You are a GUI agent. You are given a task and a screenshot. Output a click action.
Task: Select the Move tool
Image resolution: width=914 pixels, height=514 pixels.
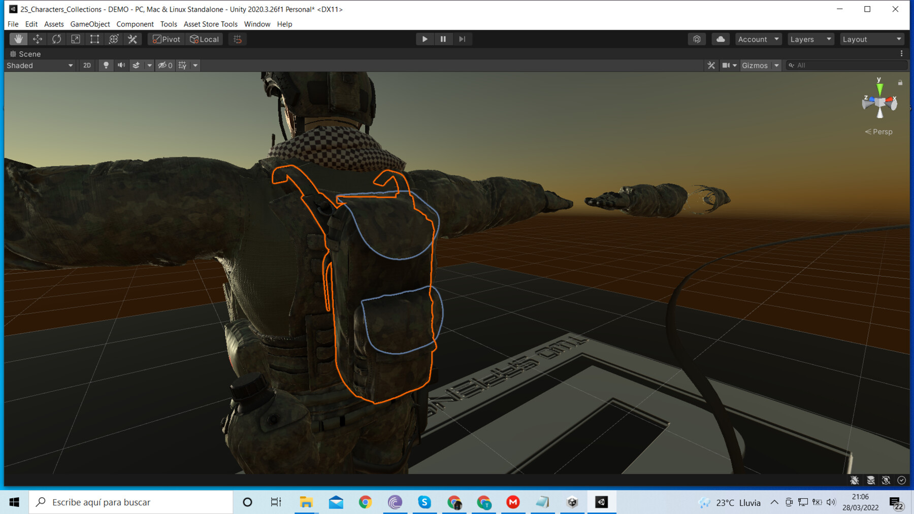coord(38,39)
